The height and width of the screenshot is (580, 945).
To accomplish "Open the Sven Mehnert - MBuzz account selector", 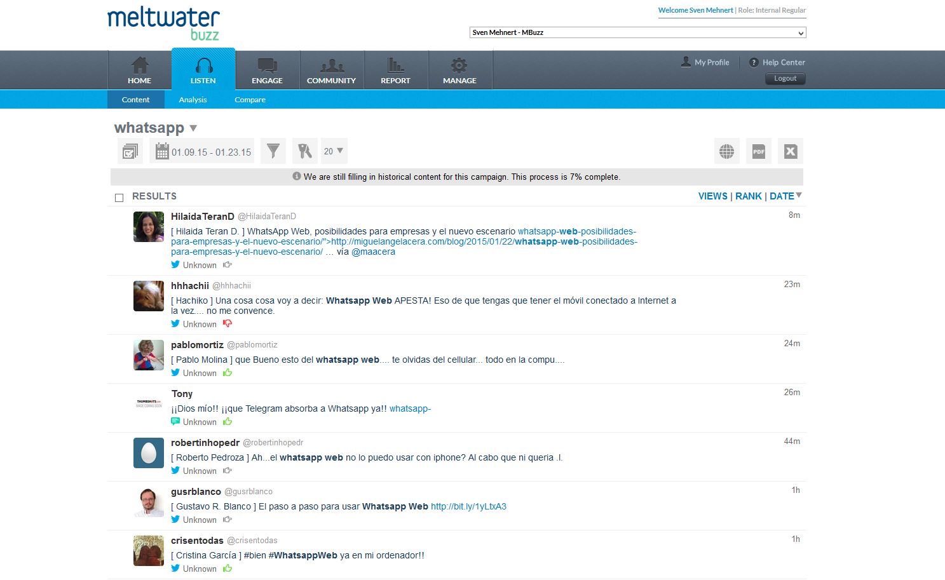I will 637,32.
